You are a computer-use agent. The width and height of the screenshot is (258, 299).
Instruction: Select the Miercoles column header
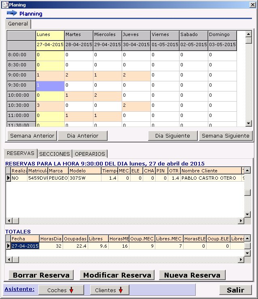(x=108, y=35)
